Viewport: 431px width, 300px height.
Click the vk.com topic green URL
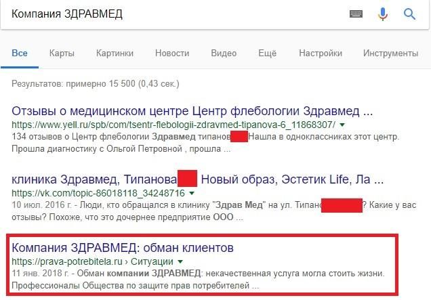coord(98,193)
